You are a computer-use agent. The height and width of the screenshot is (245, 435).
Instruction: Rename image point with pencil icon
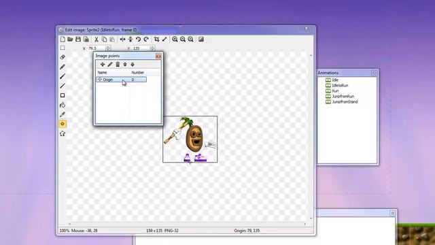point(110,65)
